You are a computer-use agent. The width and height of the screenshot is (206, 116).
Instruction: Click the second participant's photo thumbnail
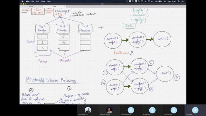(x=109, y=110)
